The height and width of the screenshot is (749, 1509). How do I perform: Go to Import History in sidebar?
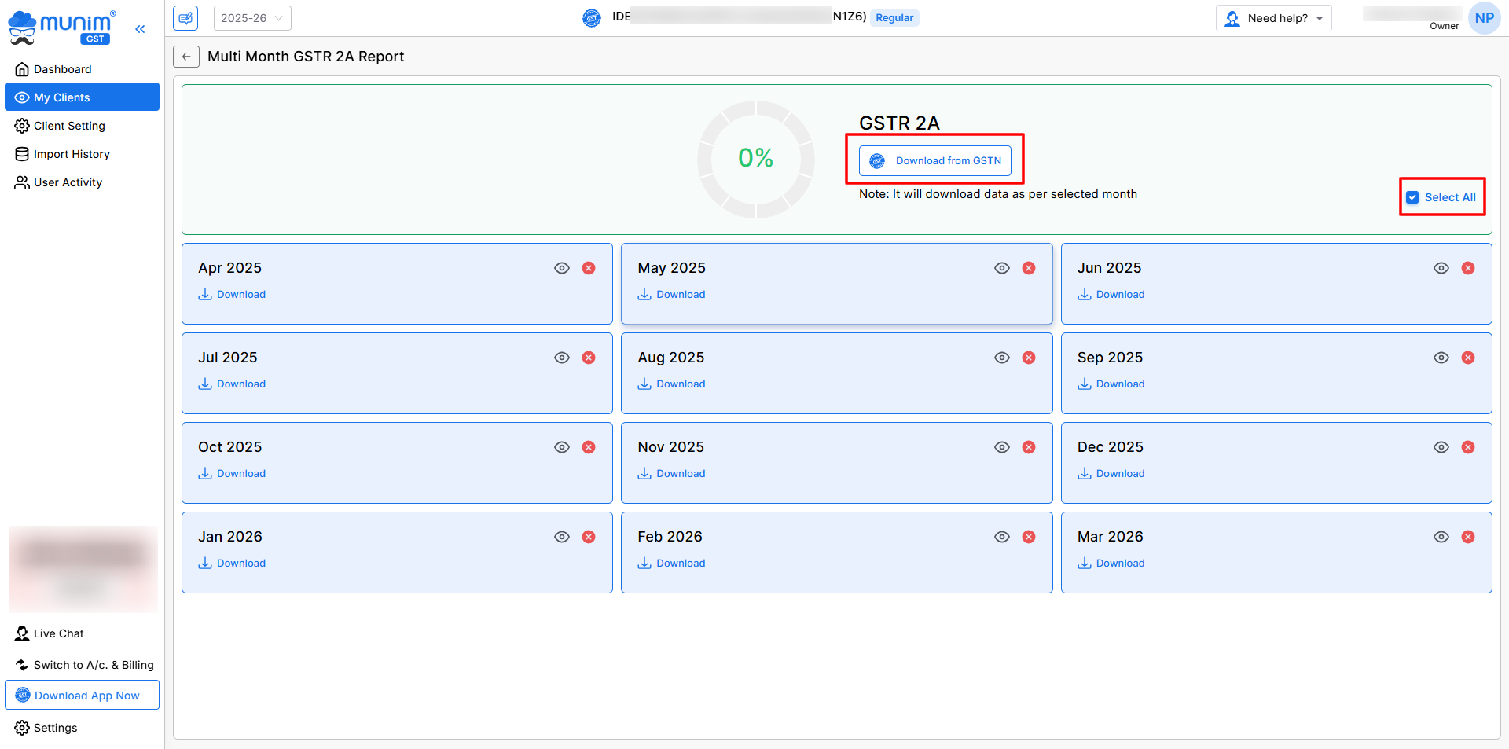click(x=72, y=154)
